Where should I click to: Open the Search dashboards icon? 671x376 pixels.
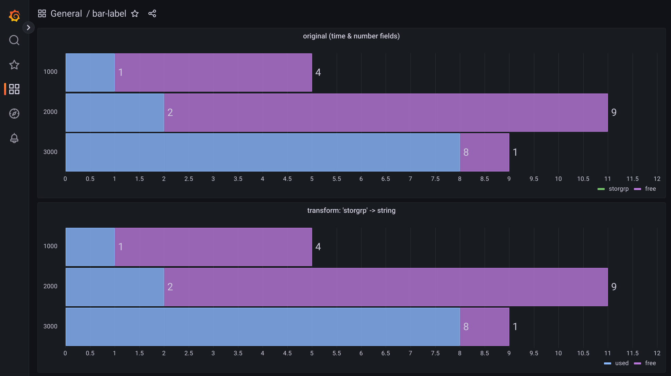14,40
